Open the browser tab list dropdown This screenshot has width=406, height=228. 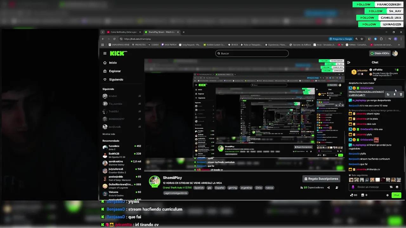tap(102, 32)
